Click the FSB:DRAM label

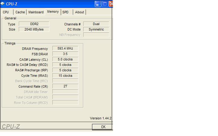point(40,54)
